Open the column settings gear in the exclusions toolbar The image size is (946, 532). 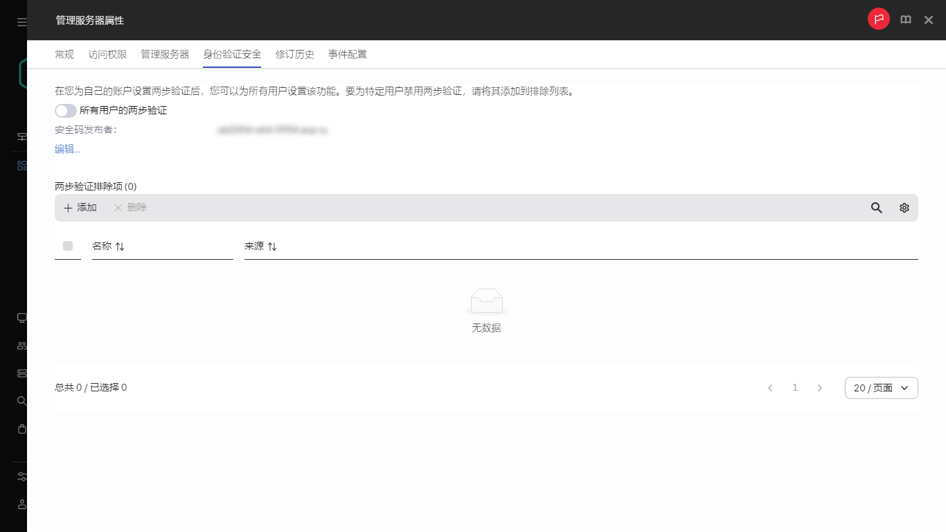(x=904, y=207)
